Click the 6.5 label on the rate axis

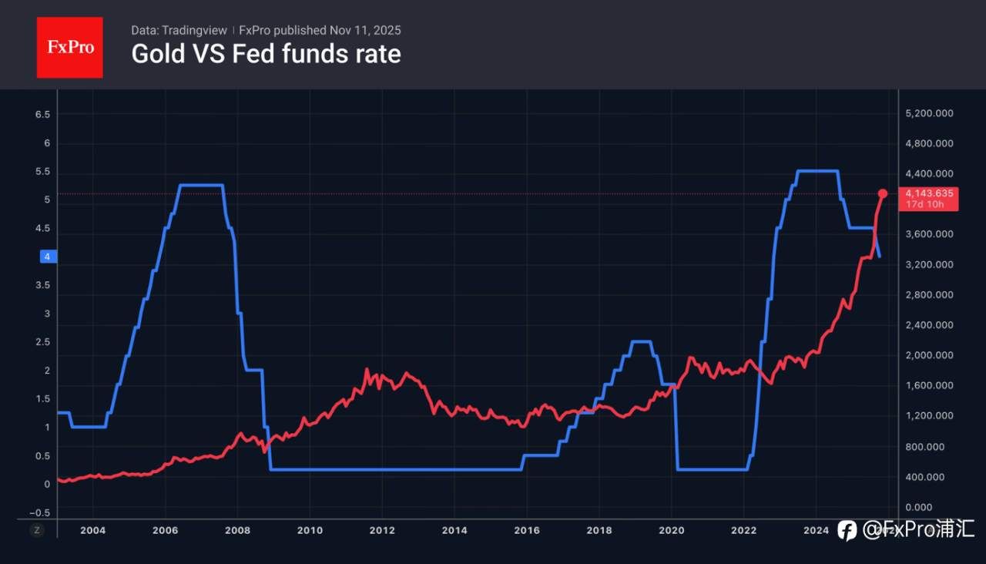(42, 114)
